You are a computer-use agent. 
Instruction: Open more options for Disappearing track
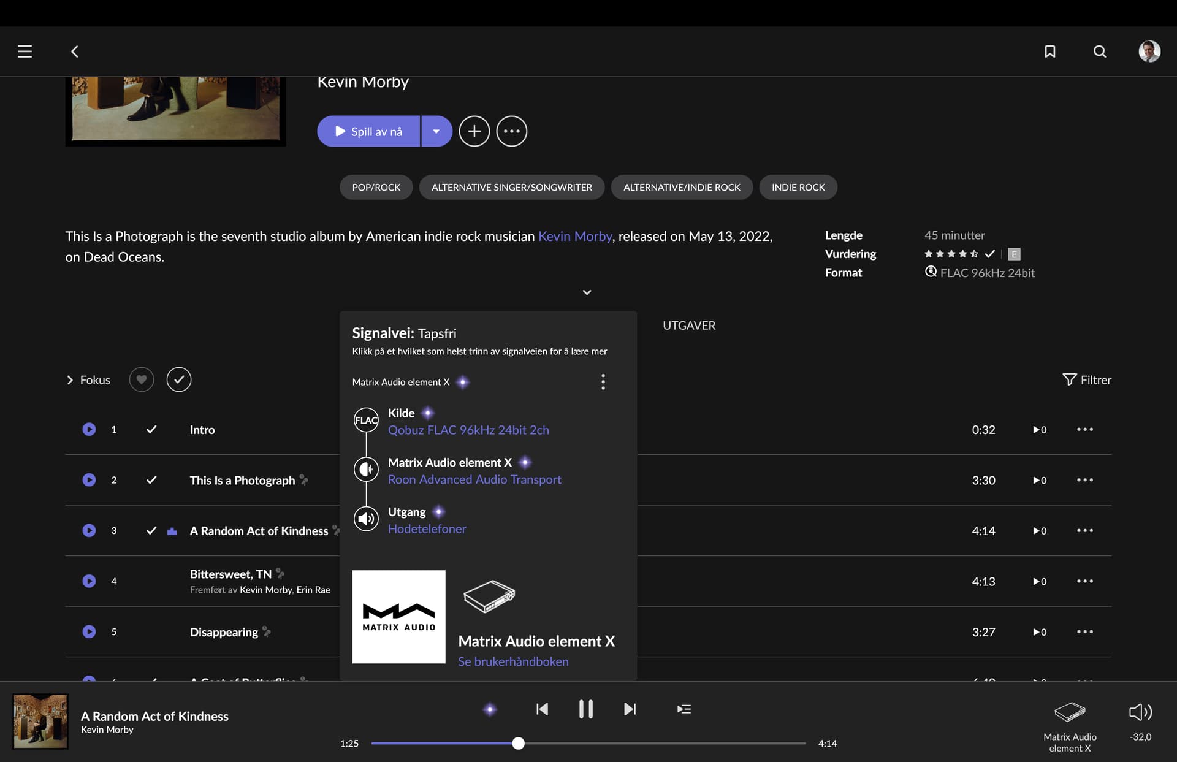click(x=1085, y=631)
